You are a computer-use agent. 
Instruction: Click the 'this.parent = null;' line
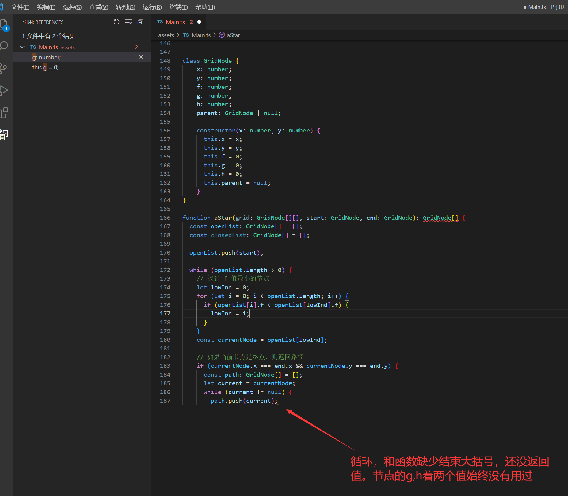[237, 183]
